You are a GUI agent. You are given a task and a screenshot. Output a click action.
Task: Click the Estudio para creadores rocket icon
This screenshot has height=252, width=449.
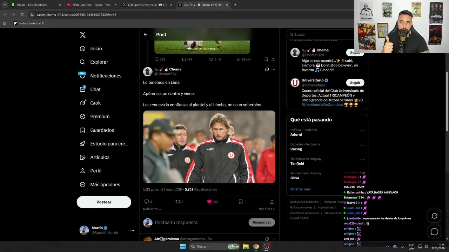(82, 143)
